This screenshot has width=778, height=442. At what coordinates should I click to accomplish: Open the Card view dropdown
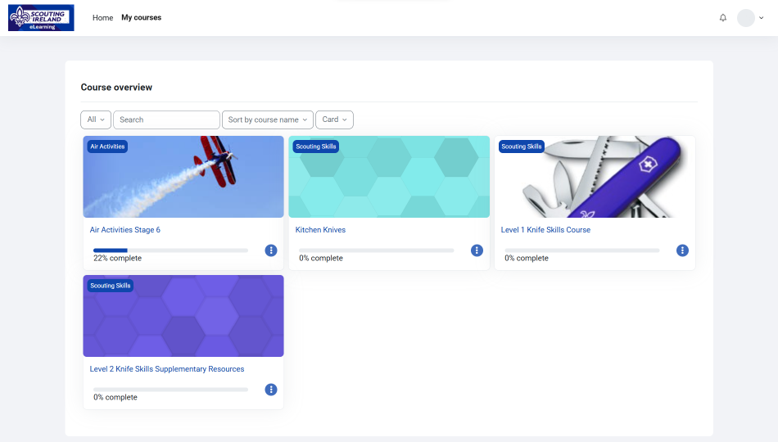point(334,120)
